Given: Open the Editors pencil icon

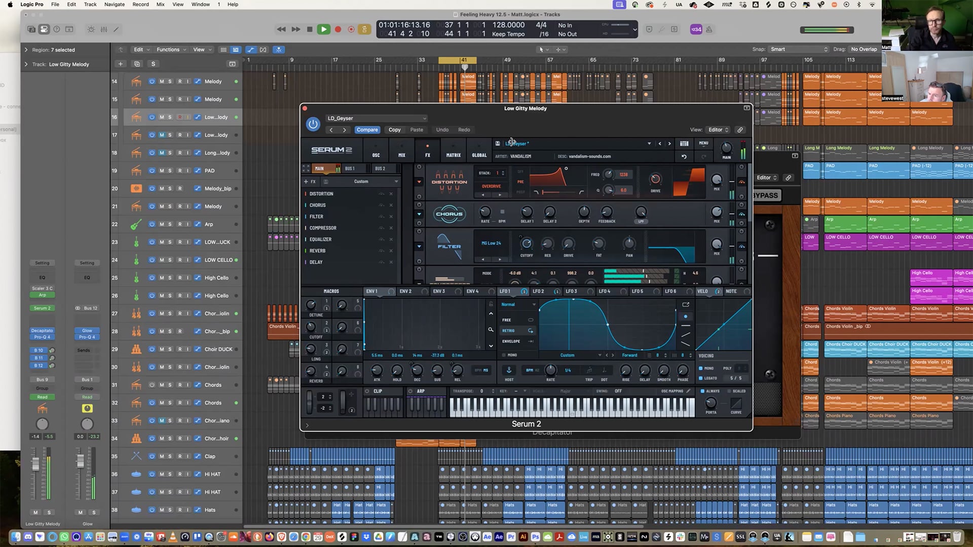Looking at the screenshot, I should (116, 29).
